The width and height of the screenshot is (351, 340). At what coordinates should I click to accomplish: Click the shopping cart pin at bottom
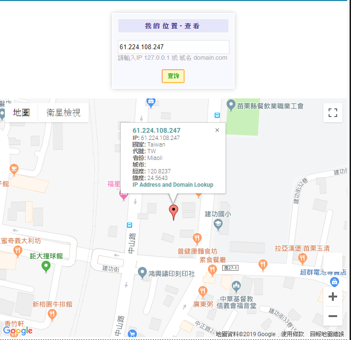click(132, 334)
